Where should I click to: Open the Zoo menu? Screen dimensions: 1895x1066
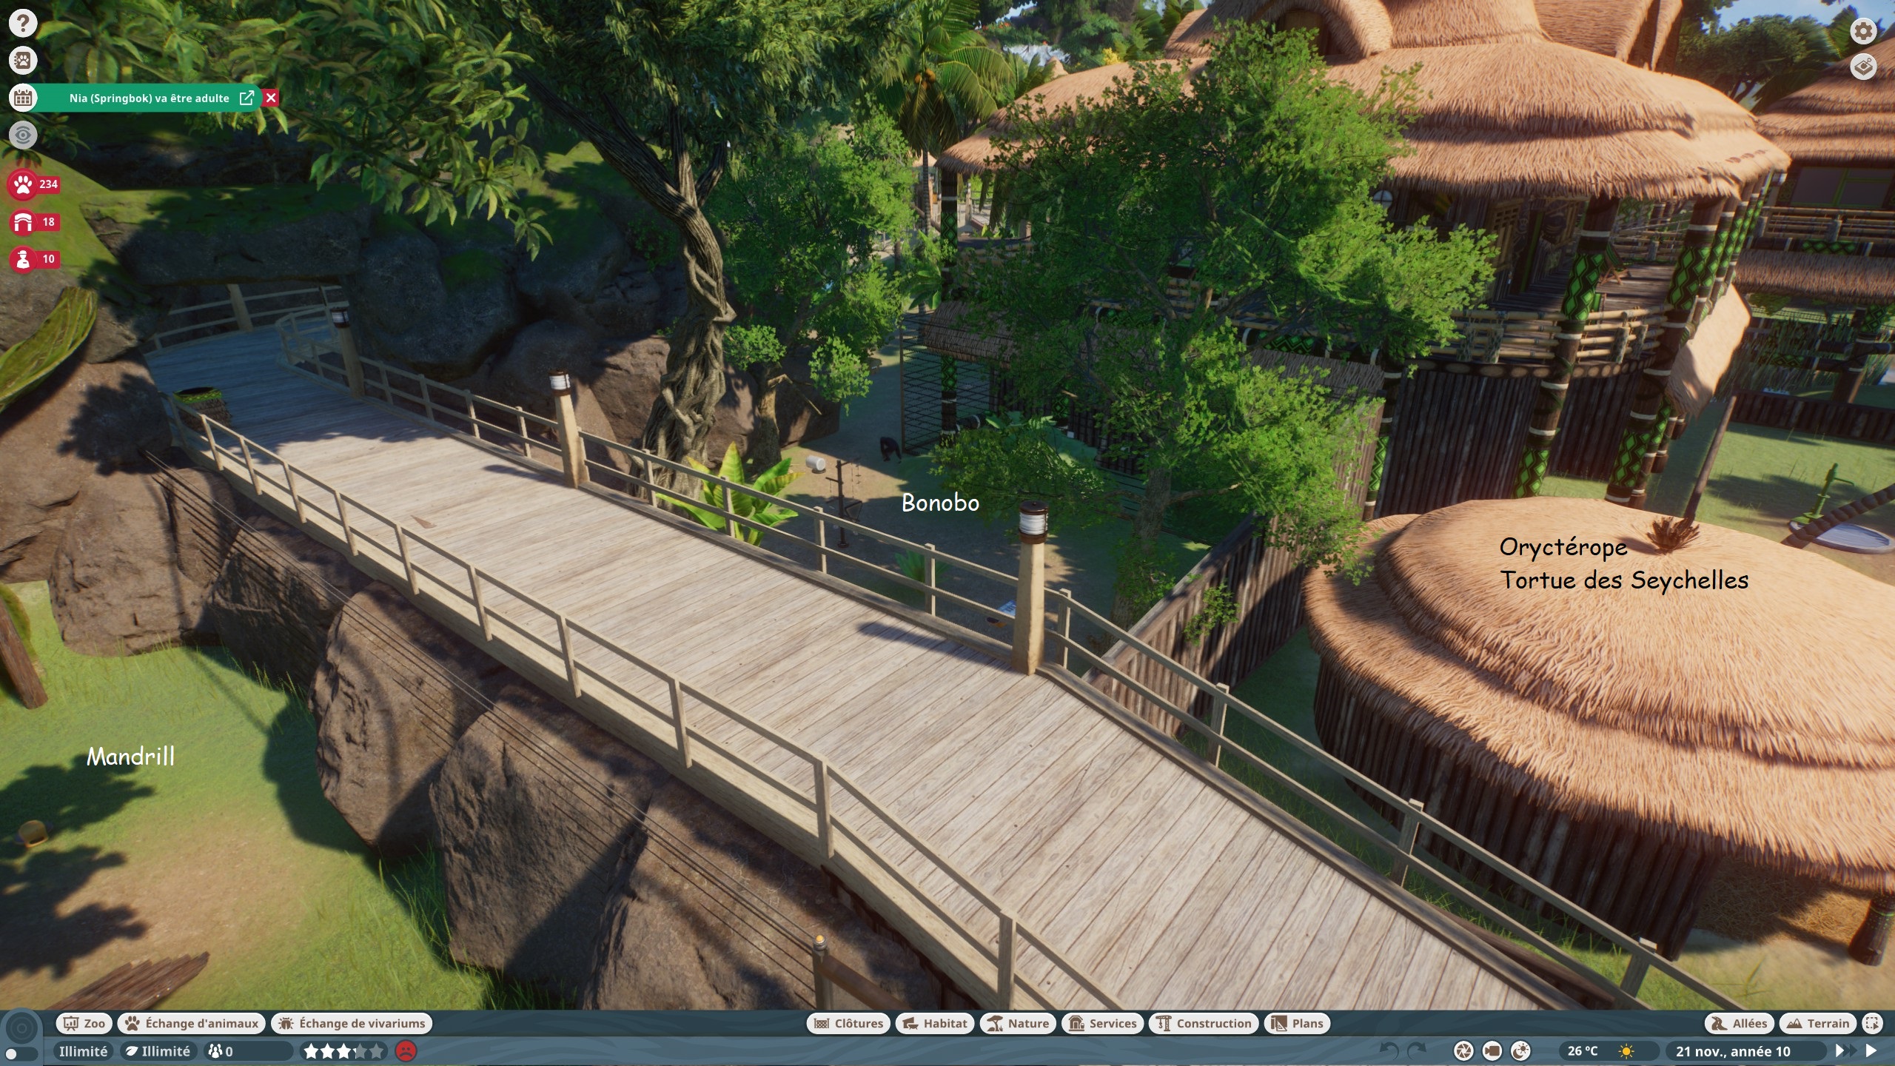pos(84,1024)
